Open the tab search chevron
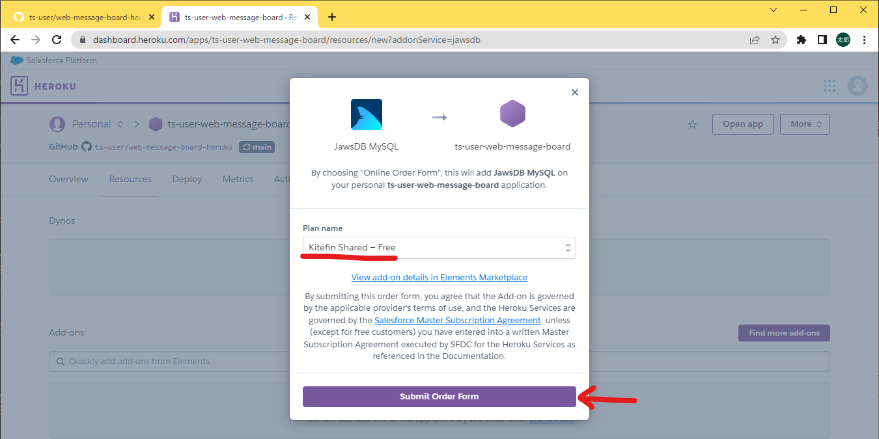Image resolution: width=879 pixels, height=439 pixels. tap(774, 10)
